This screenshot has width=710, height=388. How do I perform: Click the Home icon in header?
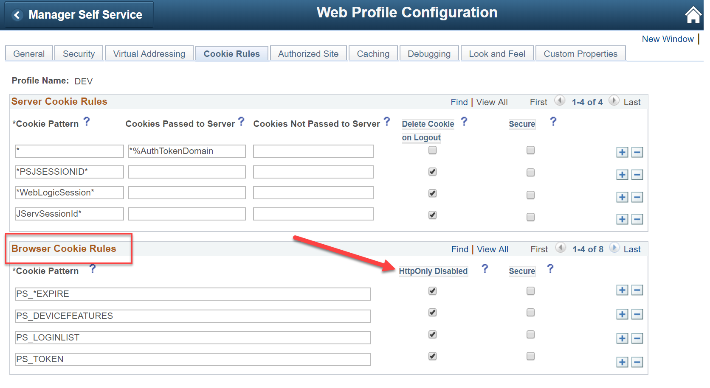(x=693, y=15)
